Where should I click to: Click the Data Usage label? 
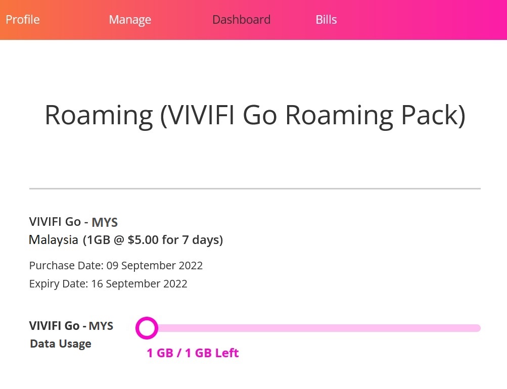coord(61,344)
